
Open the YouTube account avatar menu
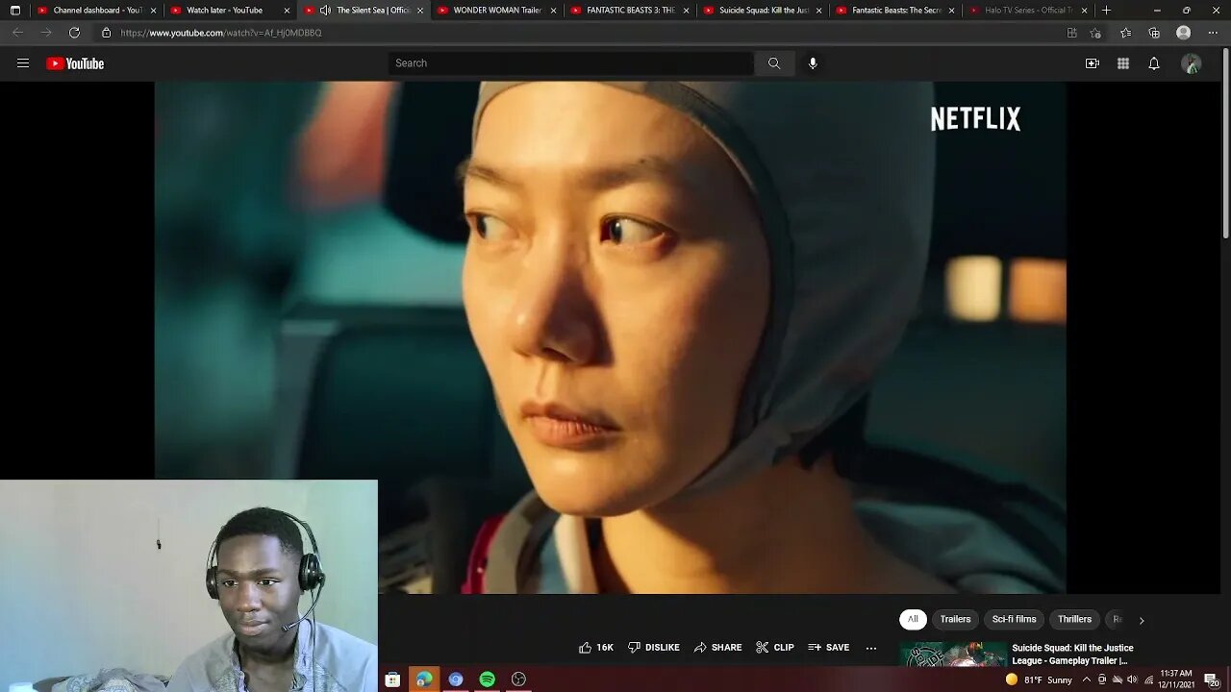(1192, 63)
